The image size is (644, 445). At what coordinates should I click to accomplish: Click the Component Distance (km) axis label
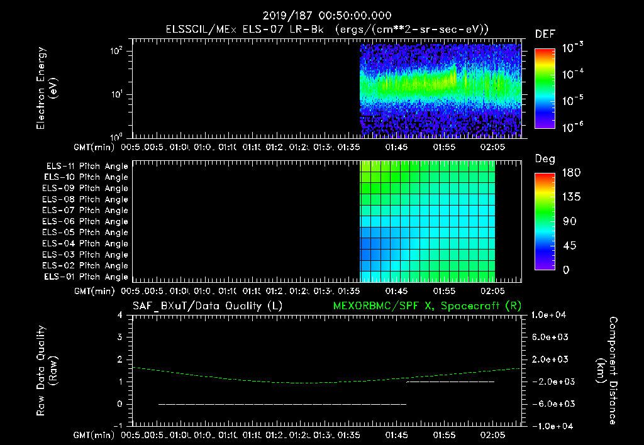(606, 371)
